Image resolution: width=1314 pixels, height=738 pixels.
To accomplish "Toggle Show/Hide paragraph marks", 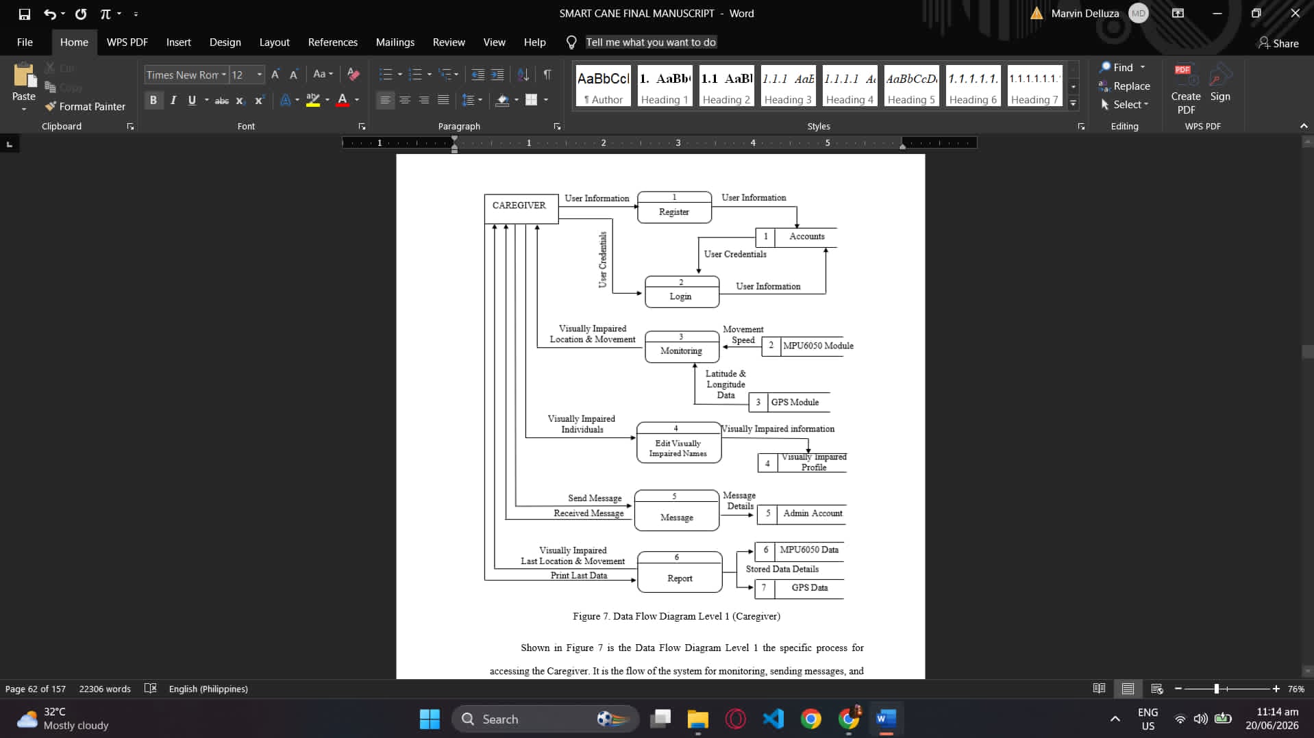I will coord(547,75).
